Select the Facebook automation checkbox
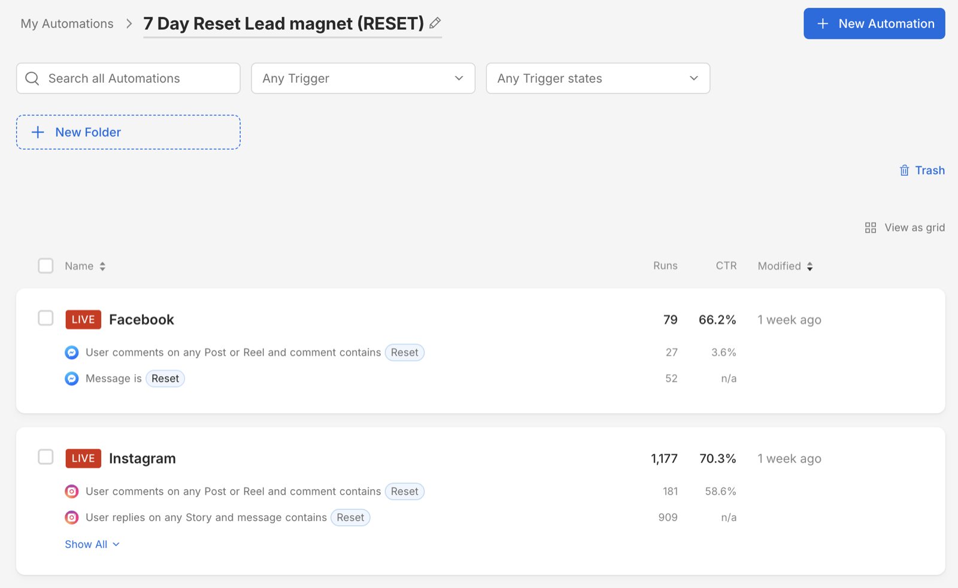 (x=46, y=318)
